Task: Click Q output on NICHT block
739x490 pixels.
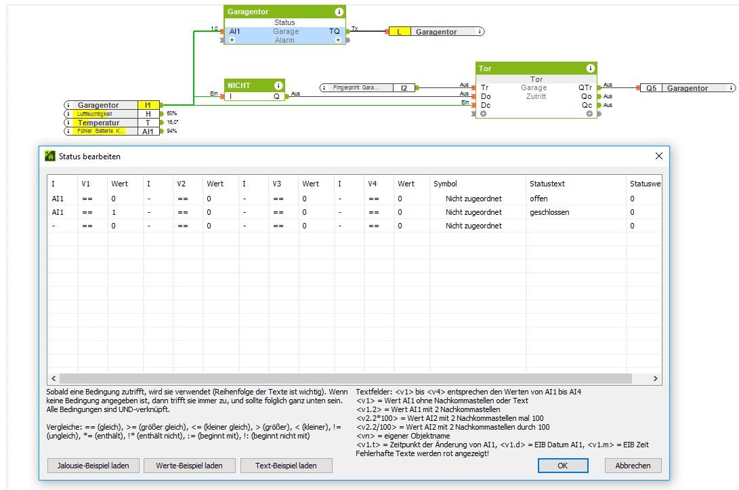Action: [x=276, y=96]
